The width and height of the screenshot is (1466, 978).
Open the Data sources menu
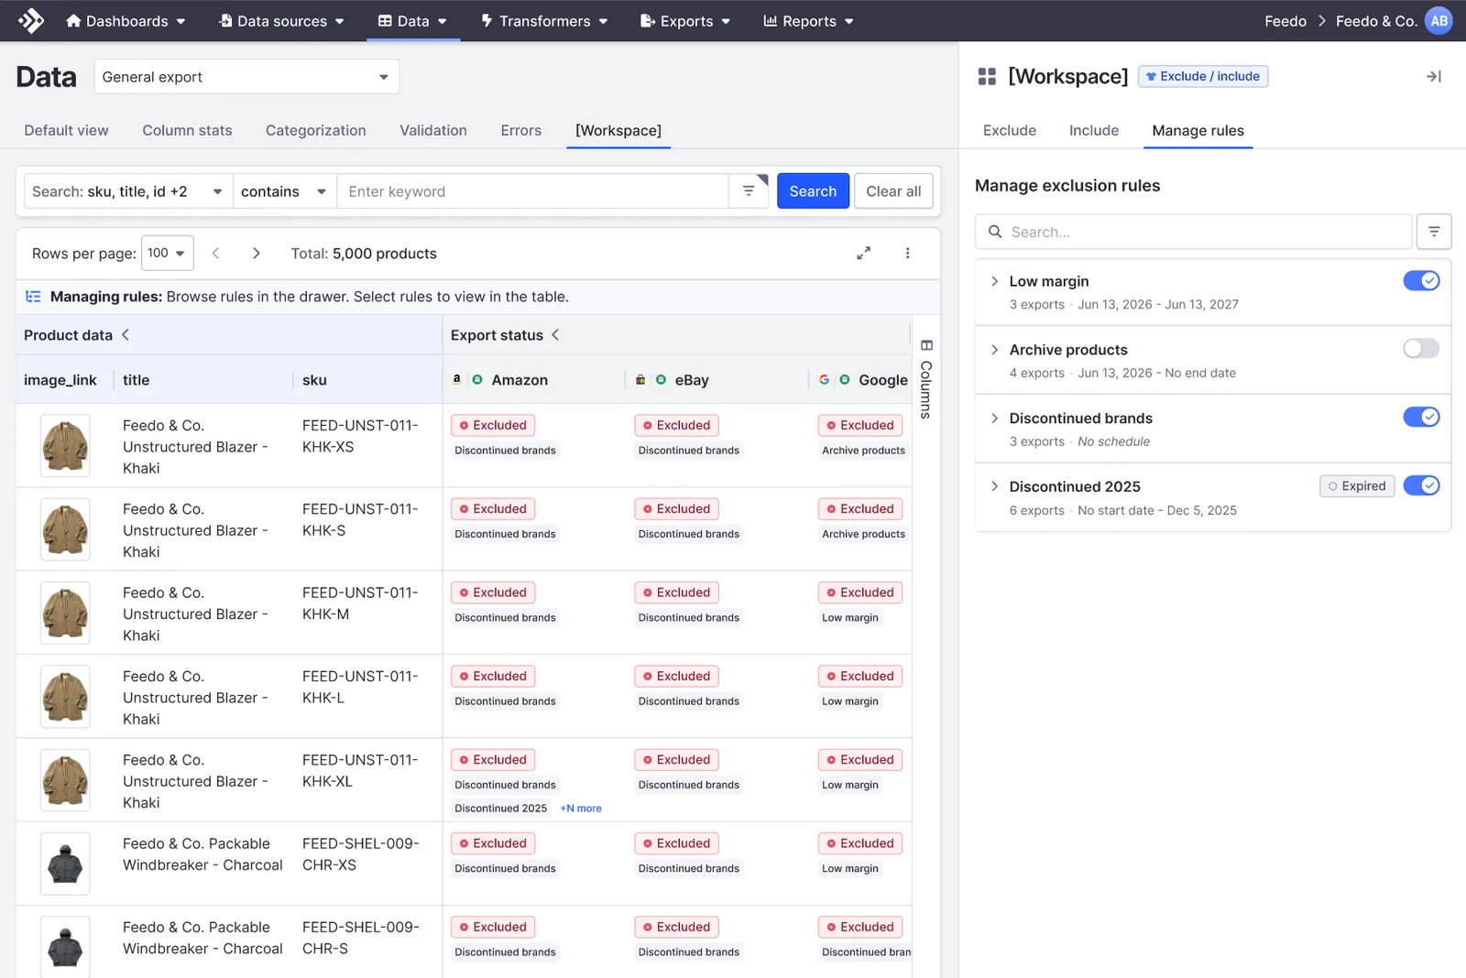pyautogui.click(x=282, y=21)
